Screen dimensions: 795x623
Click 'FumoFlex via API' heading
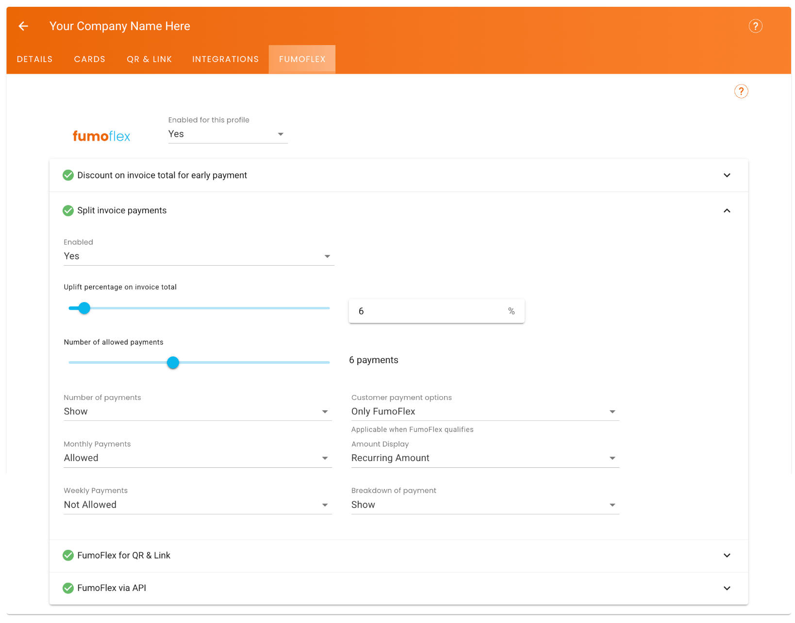[112, 588]
